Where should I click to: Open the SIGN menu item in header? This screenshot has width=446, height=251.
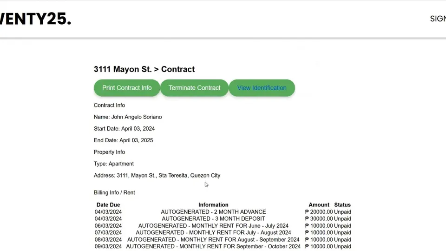point(438,19)
